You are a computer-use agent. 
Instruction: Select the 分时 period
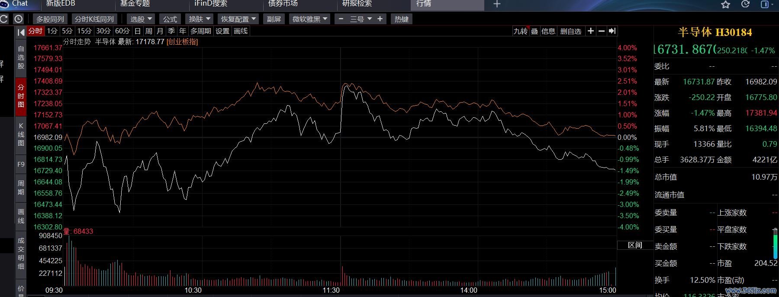(35, 31)
